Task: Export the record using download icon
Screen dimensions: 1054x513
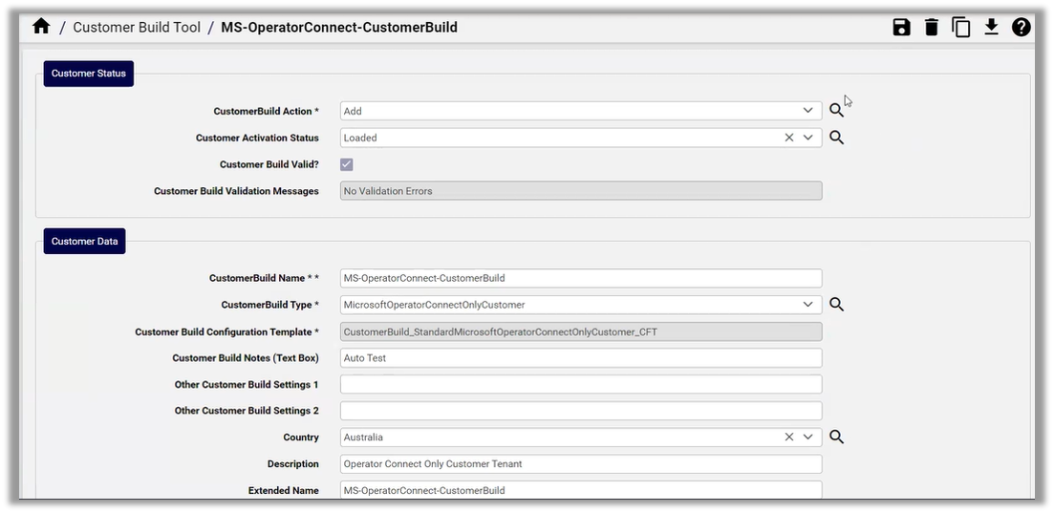Action: pos(991,28)
